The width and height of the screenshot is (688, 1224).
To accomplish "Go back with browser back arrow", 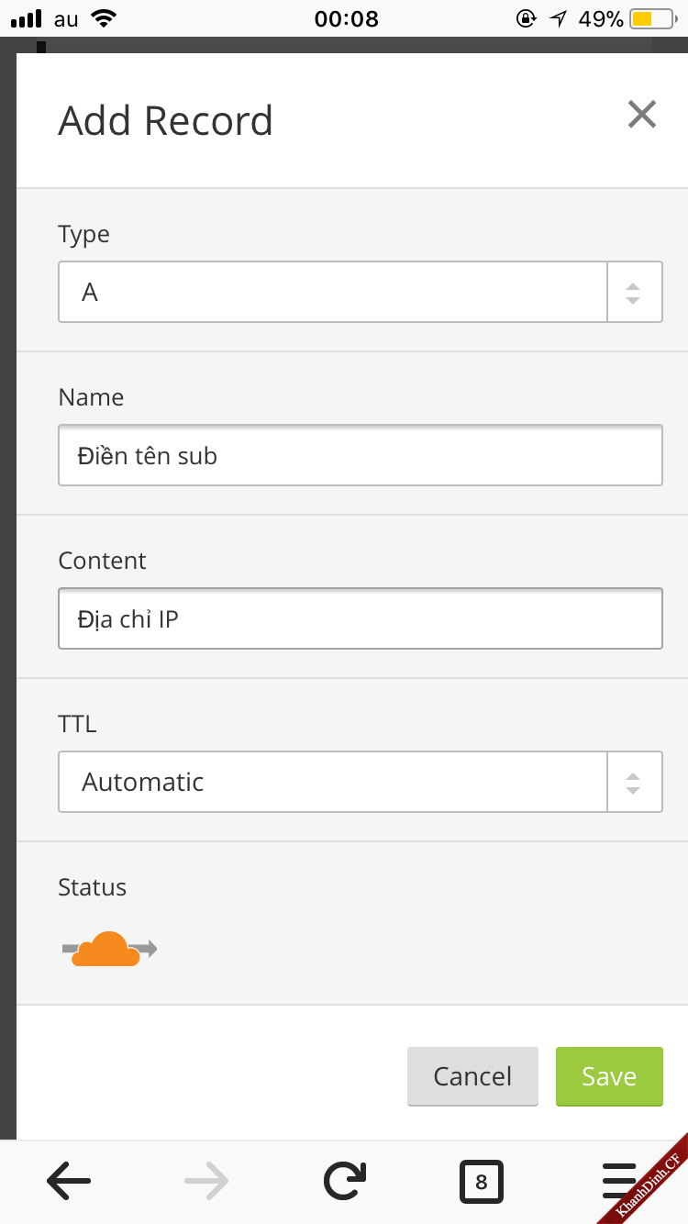I will pos(69,1182).
